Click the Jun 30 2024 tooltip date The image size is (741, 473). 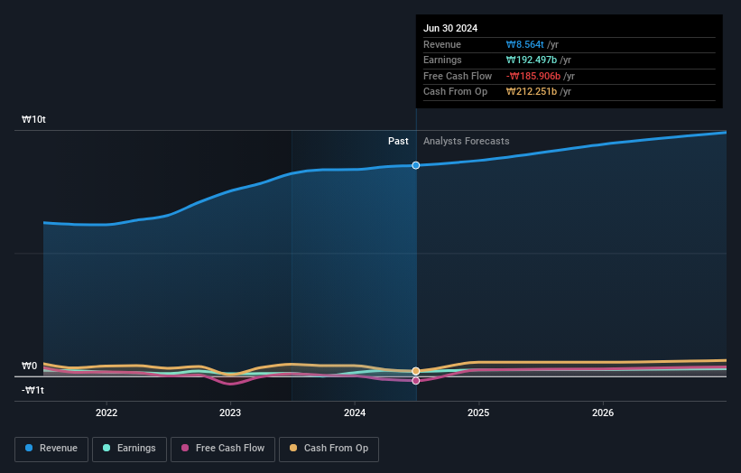tap(450, 28)
